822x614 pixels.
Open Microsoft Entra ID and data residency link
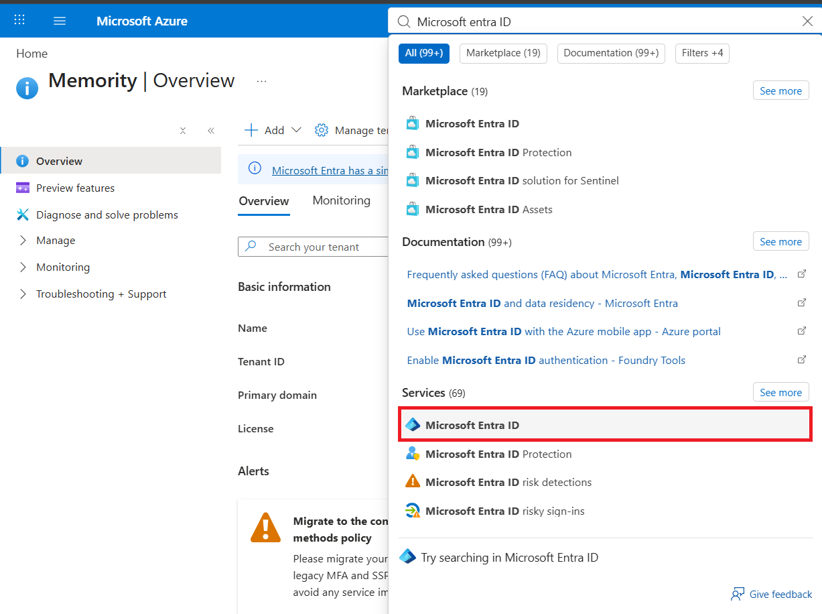coord(543,303)
